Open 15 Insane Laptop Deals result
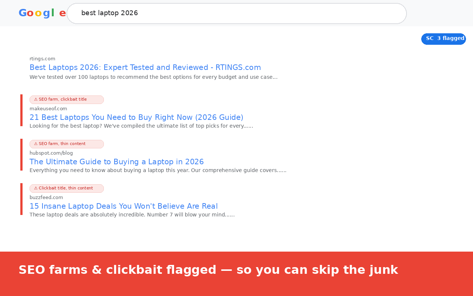 pos(124,206)
